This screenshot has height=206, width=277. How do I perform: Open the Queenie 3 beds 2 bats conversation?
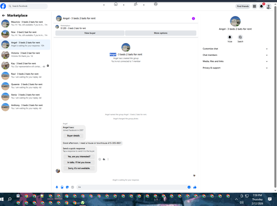pos(25,86)
